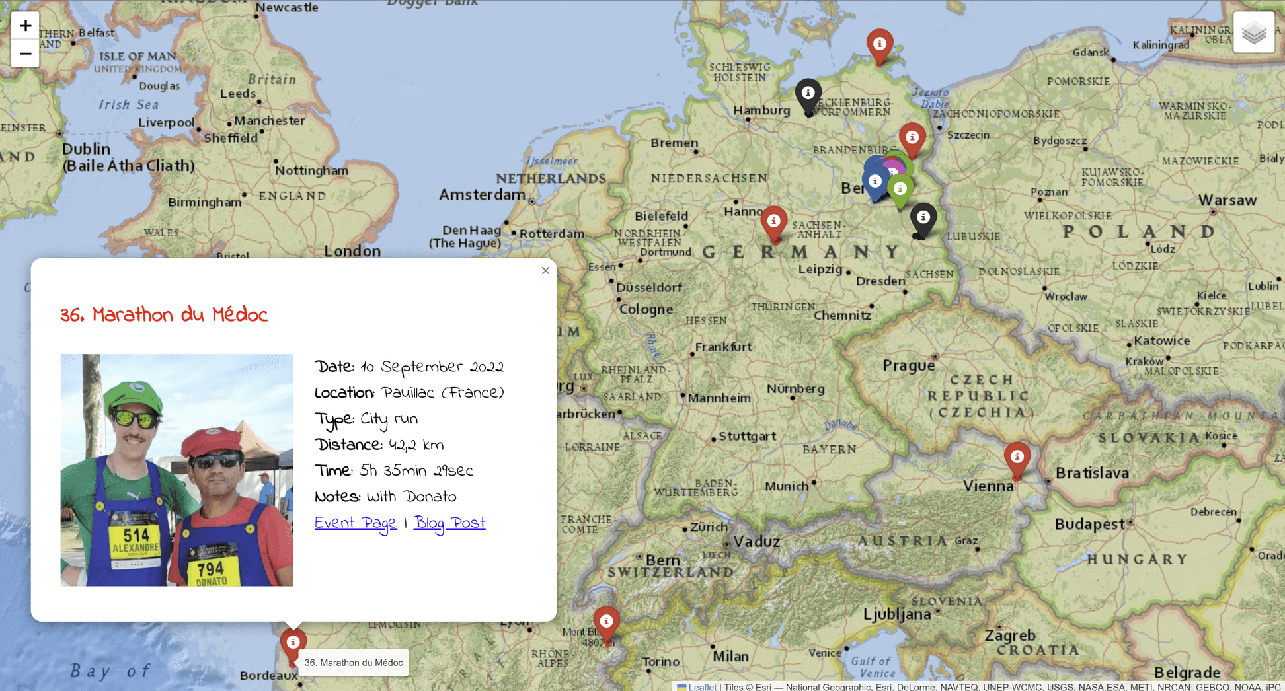Select the blue Berlin info marker

(x=875, y=181)
